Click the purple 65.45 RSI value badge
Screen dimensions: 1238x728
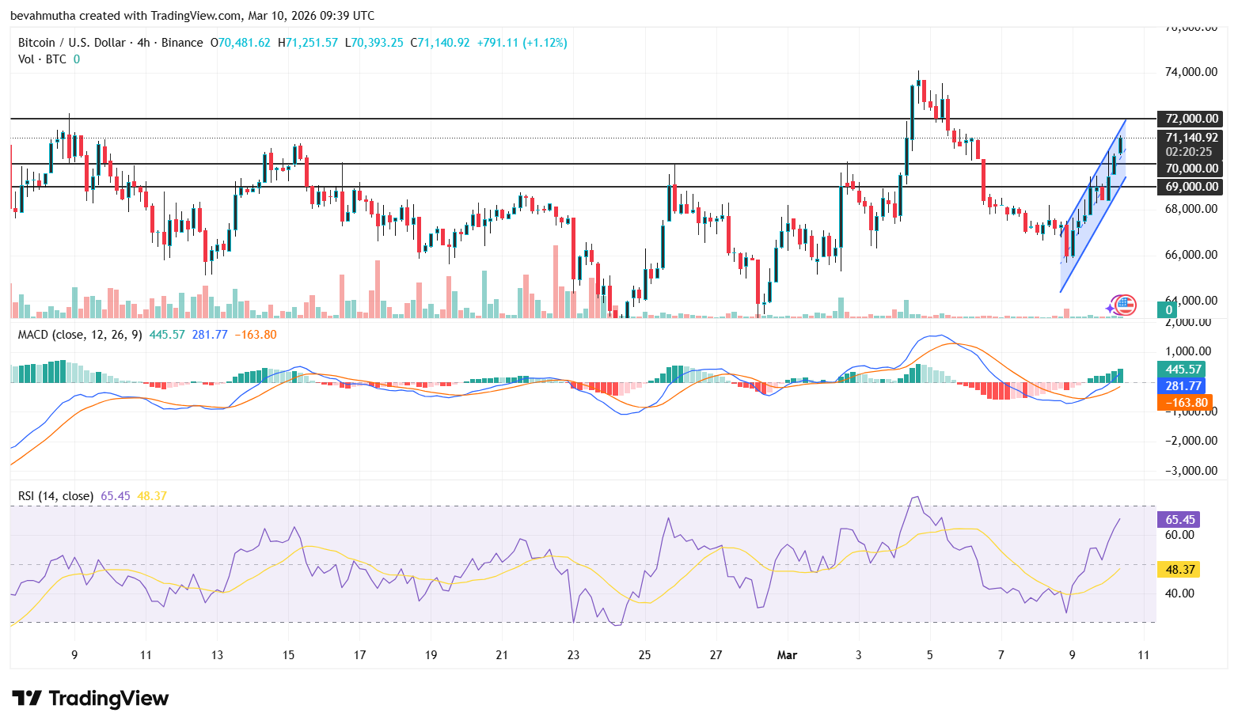tap(1179, 519)
